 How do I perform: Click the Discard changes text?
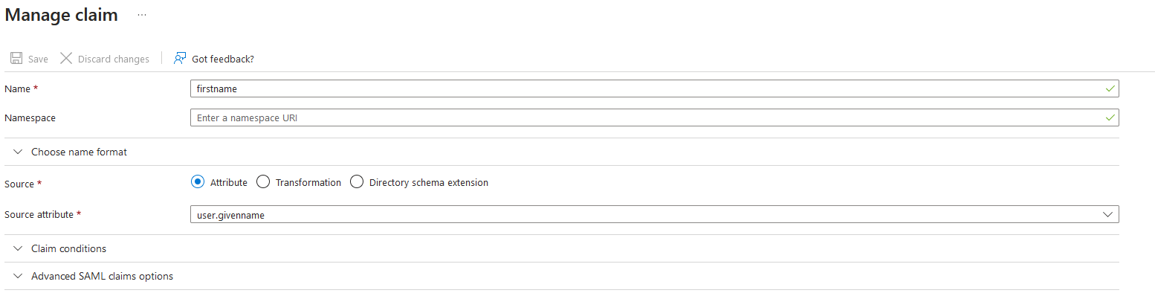(x=114, y=59)
